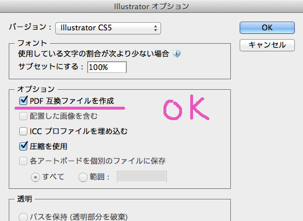
Task: Uncheck PDF 互換ファイルを作成 checkbox
Action: click(23, 101)
